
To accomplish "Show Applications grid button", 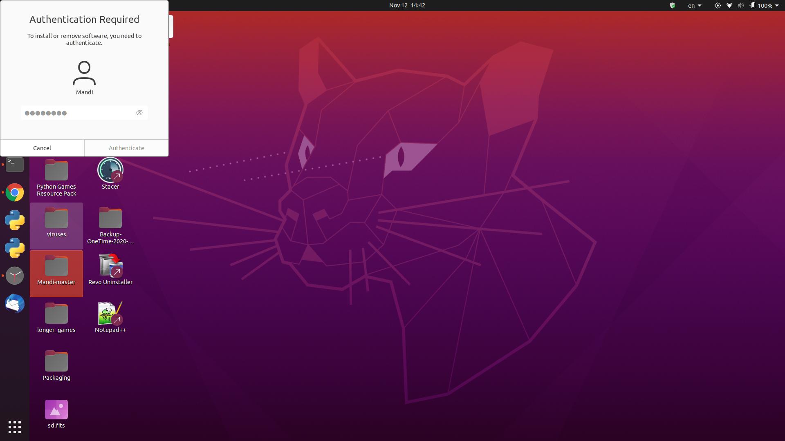I will coord(15,427).
